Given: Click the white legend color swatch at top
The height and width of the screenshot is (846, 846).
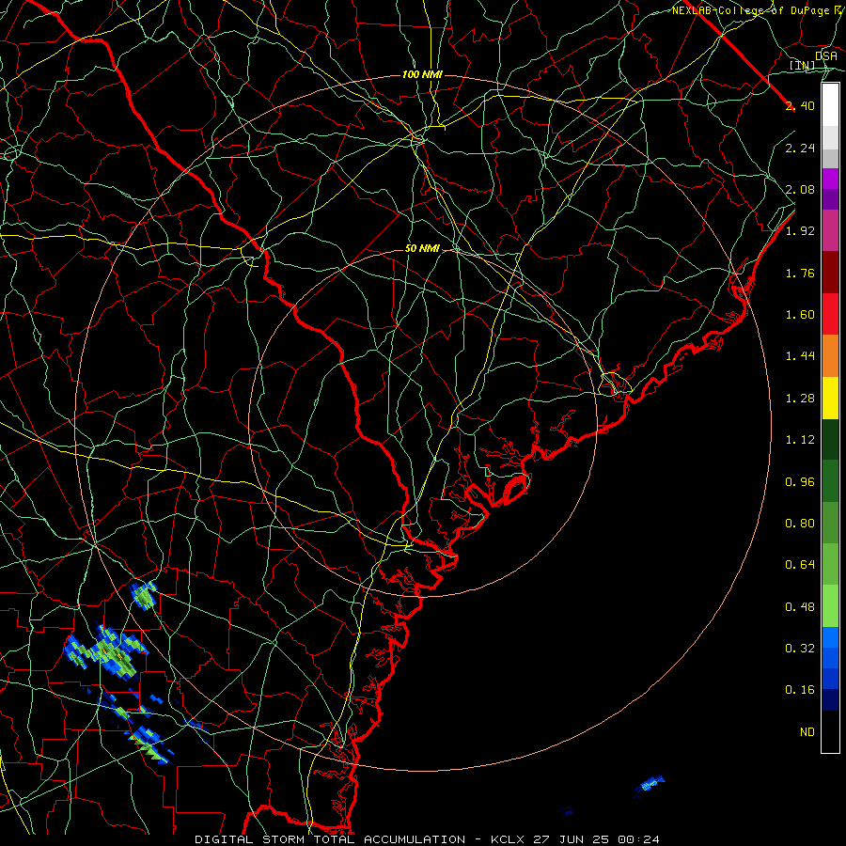Looking at the screenshot, I should coord(830,105).
